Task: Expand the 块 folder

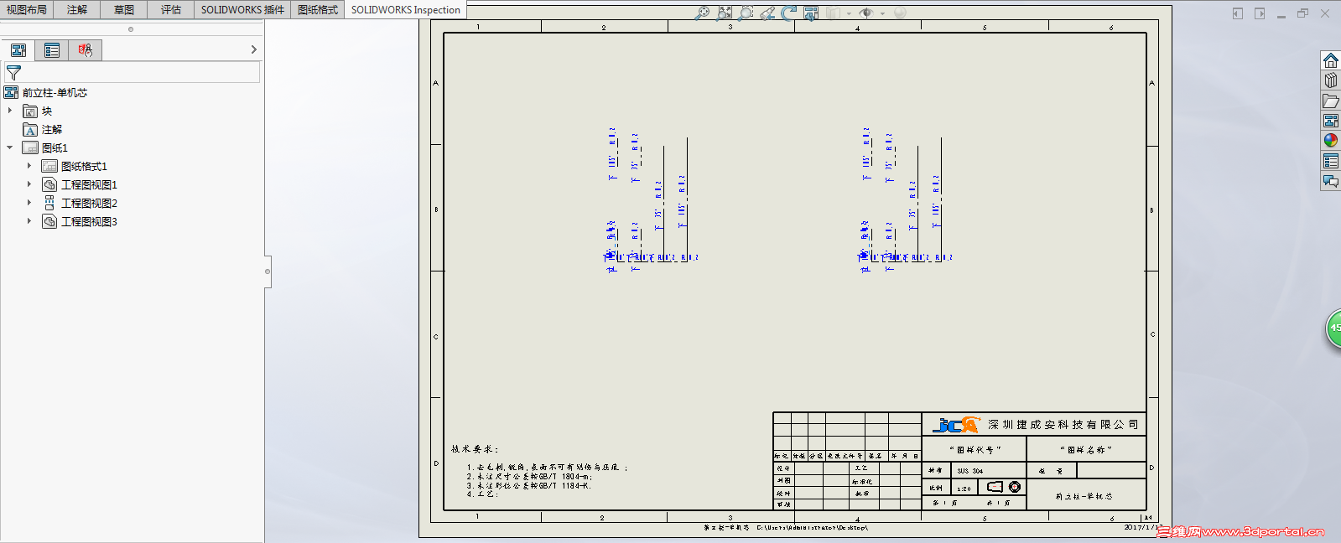Action: pyautogui.click(x=10, y=111)
